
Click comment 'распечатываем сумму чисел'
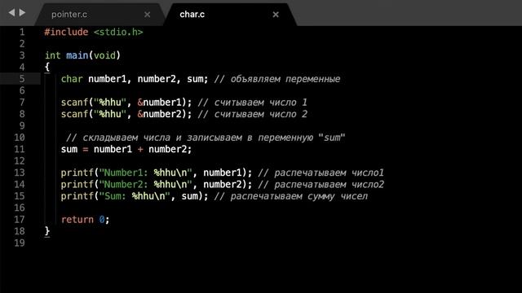pos(299,196)
